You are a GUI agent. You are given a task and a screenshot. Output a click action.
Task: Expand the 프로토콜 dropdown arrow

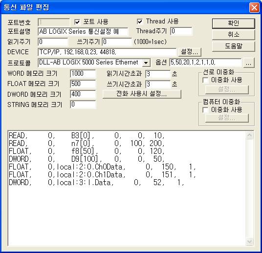146,63
